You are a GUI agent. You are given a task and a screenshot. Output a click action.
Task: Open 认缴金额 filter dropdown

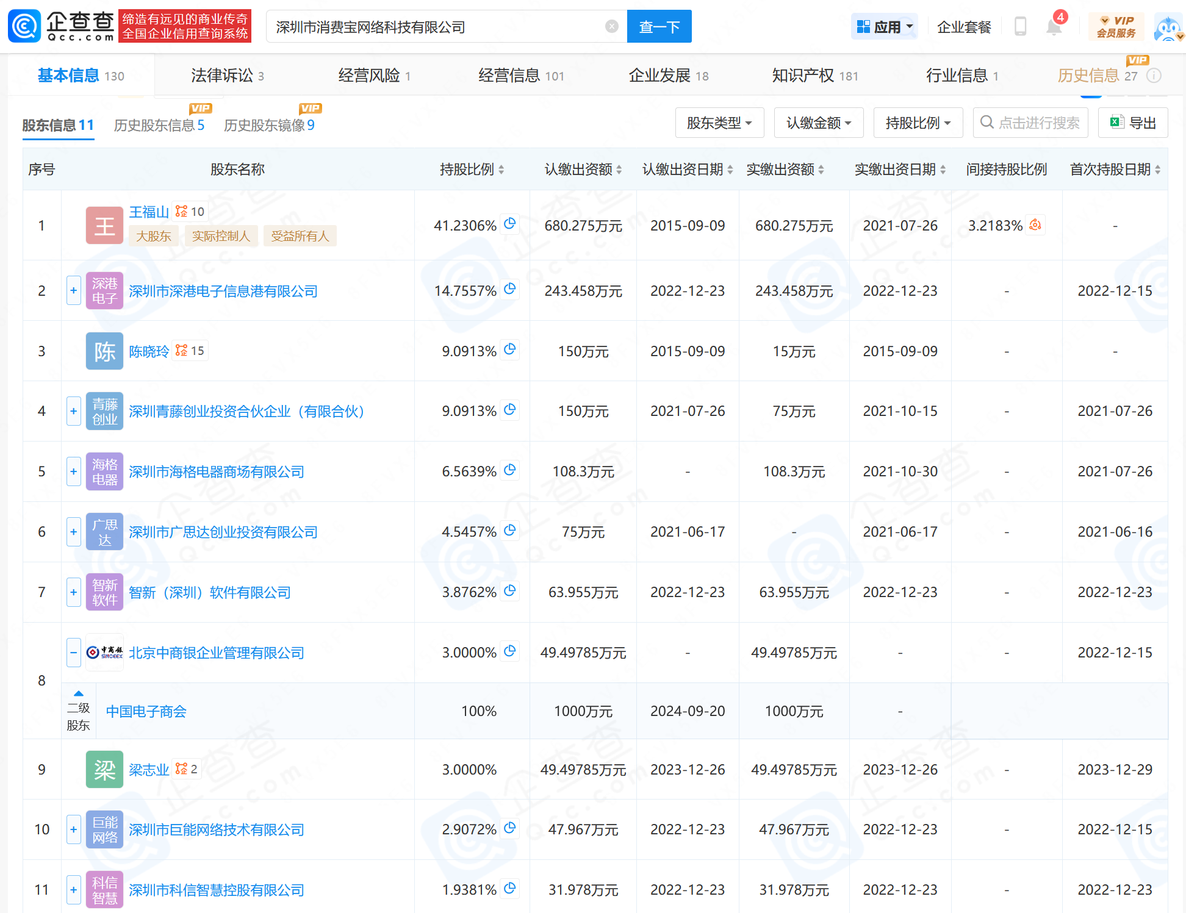pos(818,123)
